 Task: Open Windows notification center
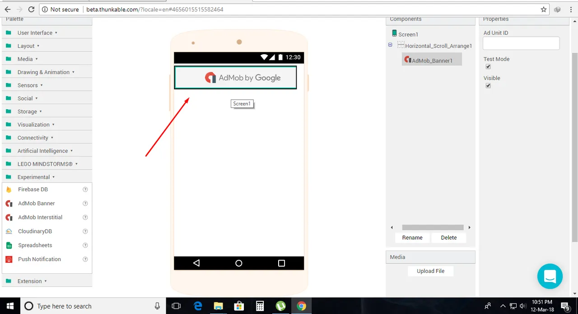pos(565,306)
